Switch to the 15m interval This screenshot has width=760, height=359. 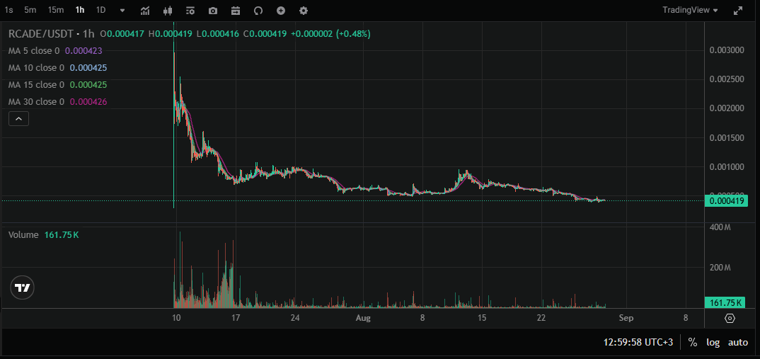coord(56,10)
